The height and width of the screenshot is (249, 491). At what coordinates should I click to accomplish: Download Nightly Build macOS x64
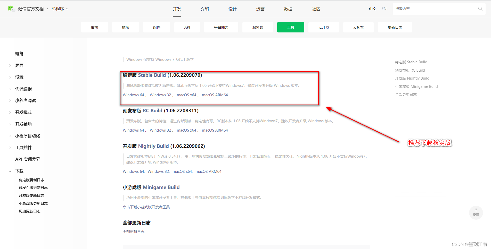182,171
